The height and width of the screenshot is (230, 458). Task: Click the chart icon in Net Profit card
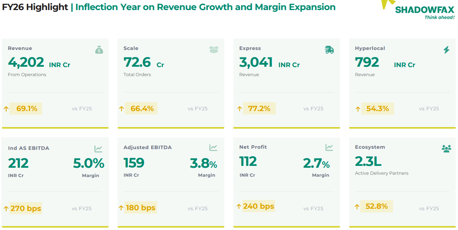329,147
